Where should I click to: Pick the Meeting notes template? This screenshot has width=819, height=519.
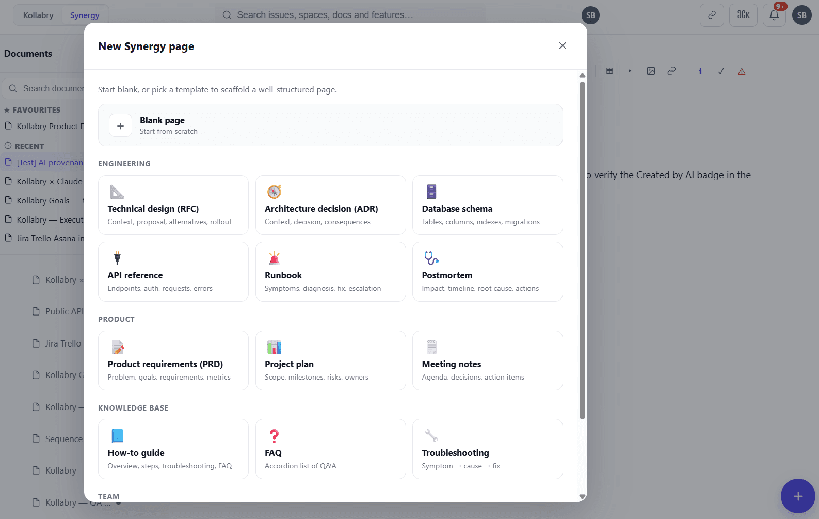tap(488, 360)
